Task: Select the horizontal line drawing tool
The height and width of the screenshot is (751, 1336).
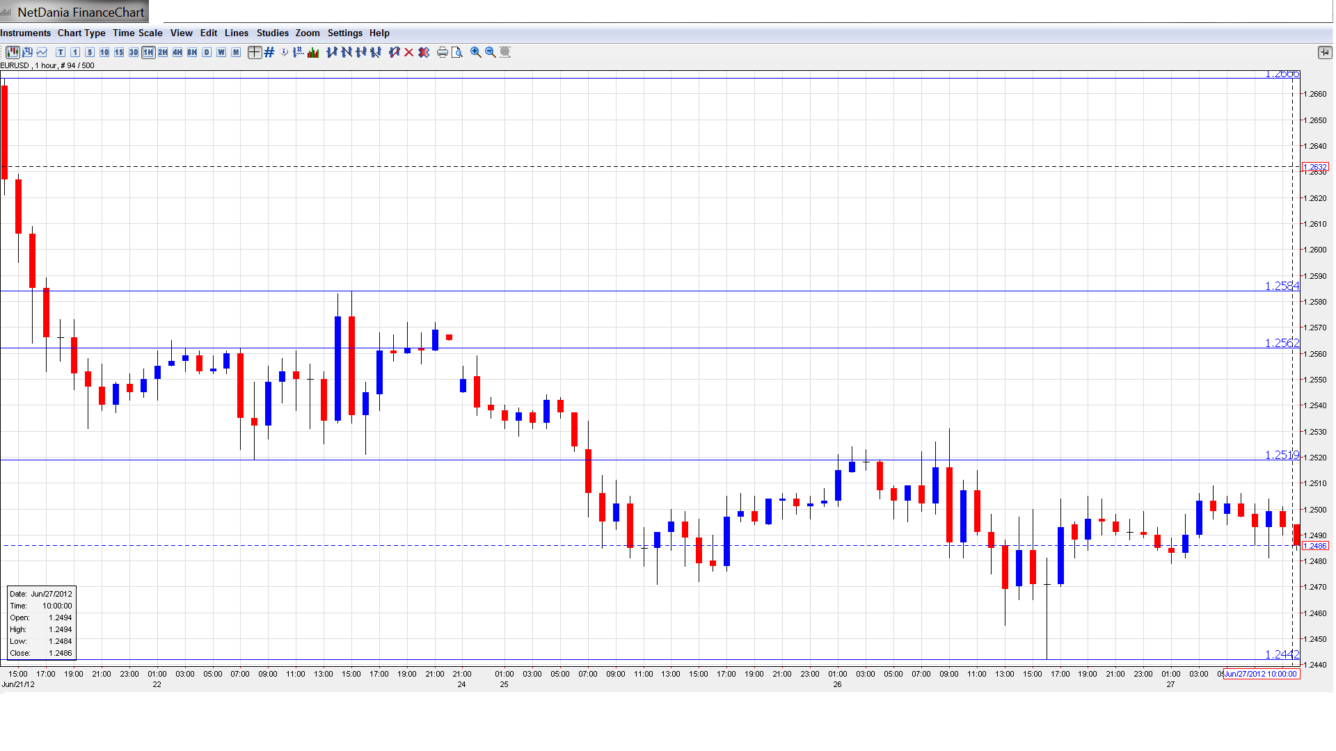Action: coord(361,52)
